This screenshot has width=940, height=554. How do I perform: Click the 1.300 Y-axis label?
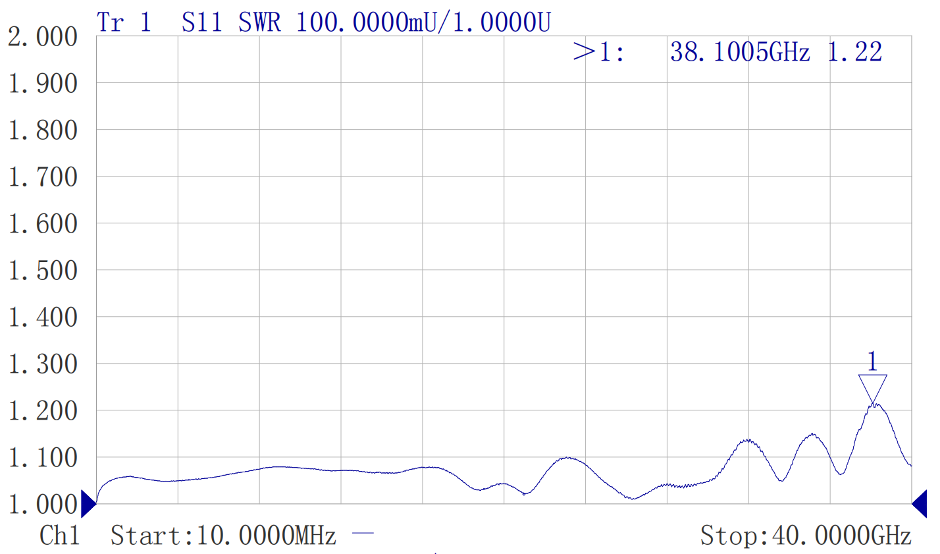tap(42, 364)
